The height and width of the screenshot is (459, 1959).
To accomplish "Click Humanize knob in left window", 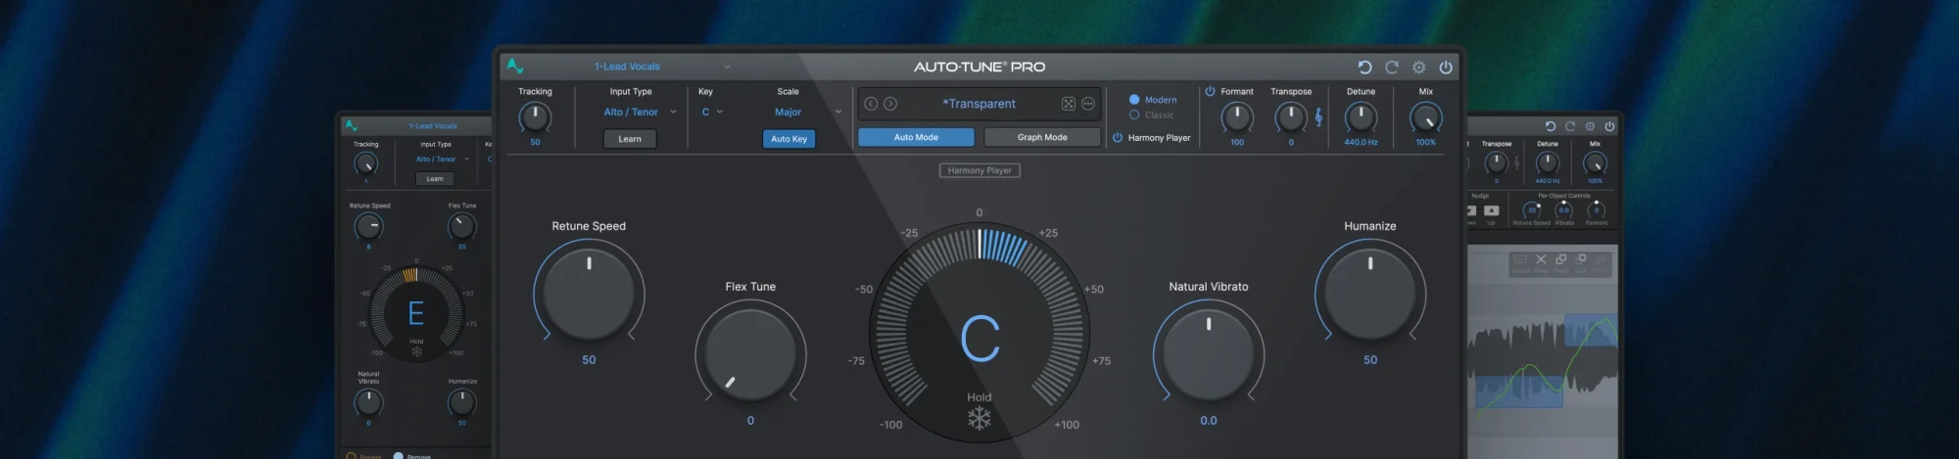I will tap(462, 402).
